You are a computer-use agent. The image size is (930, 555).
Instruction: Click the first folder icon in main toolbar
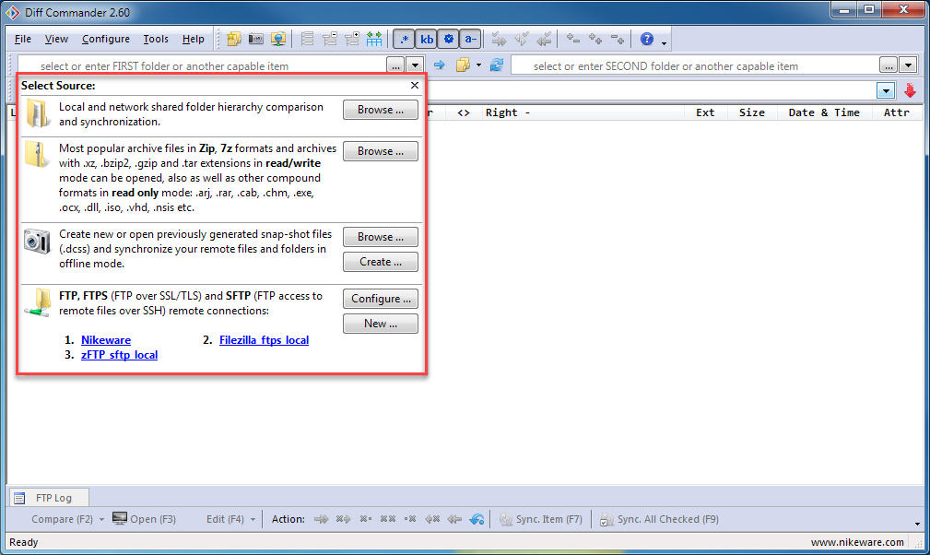[x=234, y=39]
